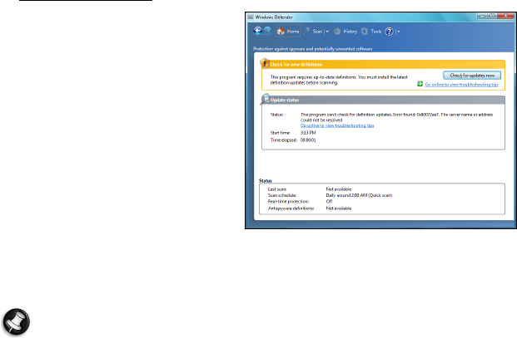This screenshot has width=517, height=338.
Task: Click the forward navigation arrow button
Action: click(x=268, y=31)
